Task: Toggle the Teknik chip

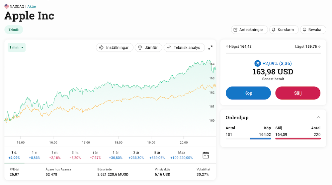Action: coord(14,30)
